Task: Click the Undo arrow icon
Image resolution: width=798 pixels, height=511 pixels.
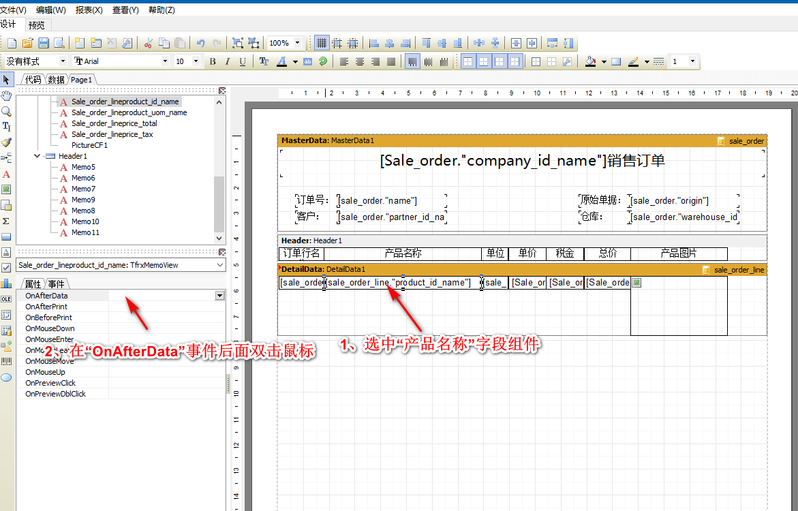Action: (x=200, y=43)
